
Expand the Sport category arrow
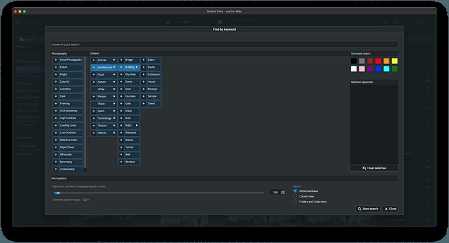(x=114, y=111)
